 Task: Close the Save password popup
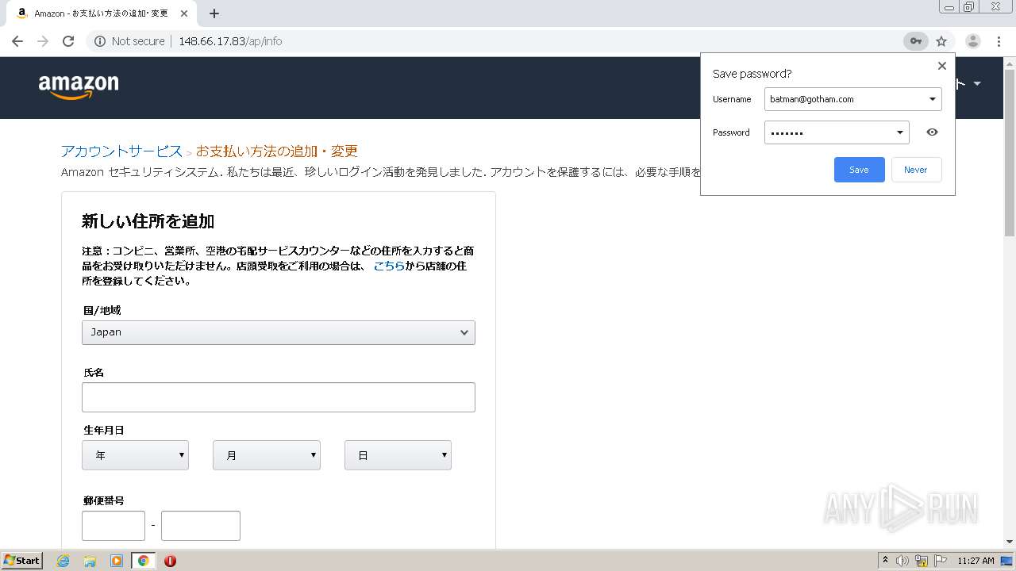pyautogui.click(x=942, y=66)
